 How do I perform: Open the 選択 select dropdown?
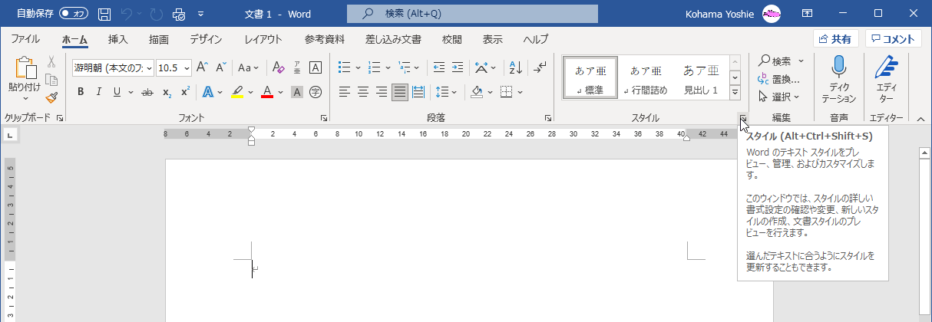pos(779,97)
